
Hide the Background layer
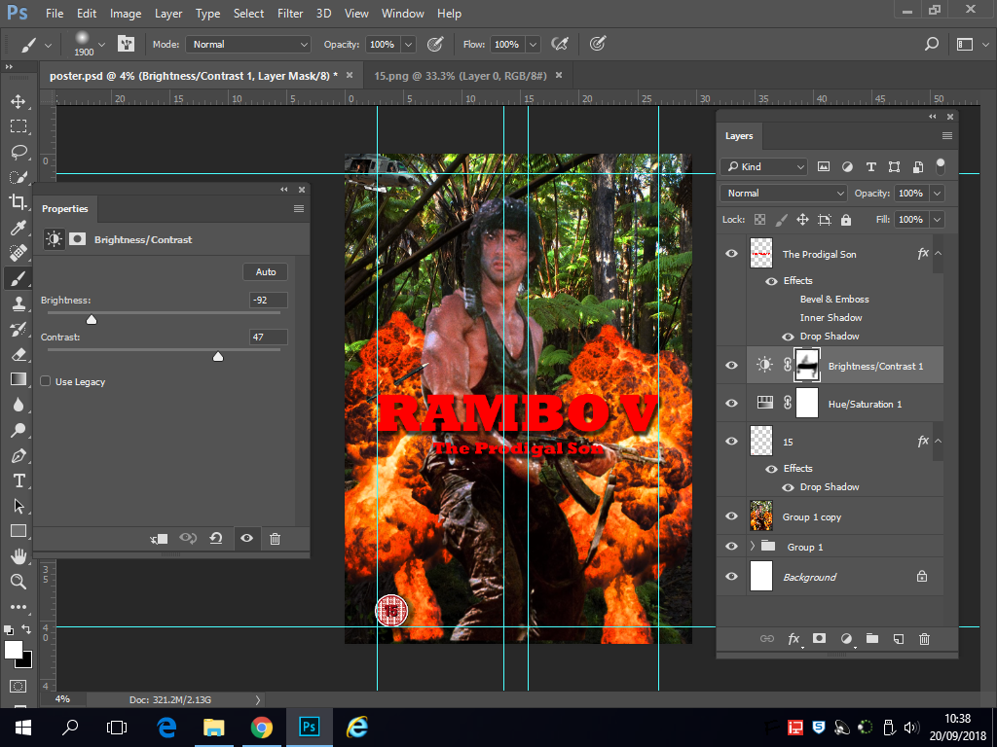click(x=732, y=576)
